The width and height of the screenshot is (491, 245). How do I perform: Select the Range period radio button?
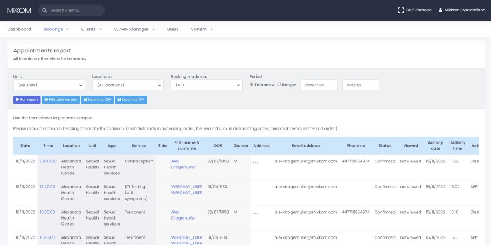279,85
